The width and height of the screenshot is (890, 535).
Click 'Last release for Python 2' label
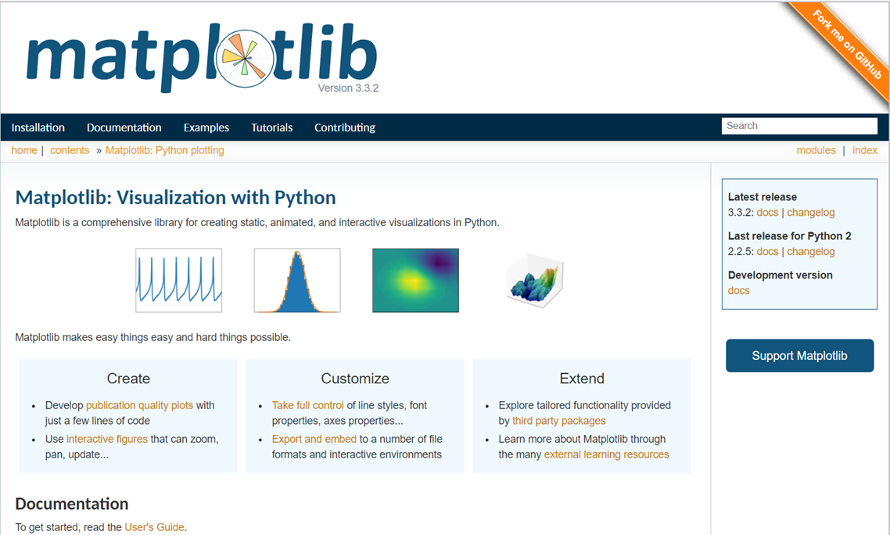click(790, 235)
